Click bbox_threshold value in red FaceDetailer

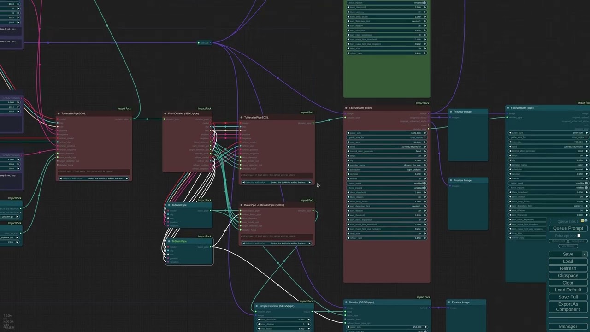pyautogui.click(x=418, y=192)
